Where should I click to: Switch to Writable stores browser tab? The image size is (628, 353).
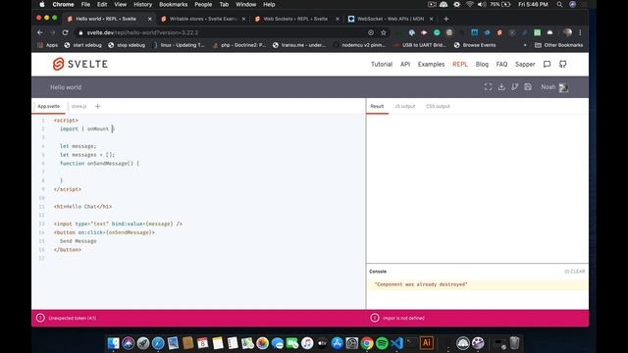pyautogui.click(x=203, y=19)
